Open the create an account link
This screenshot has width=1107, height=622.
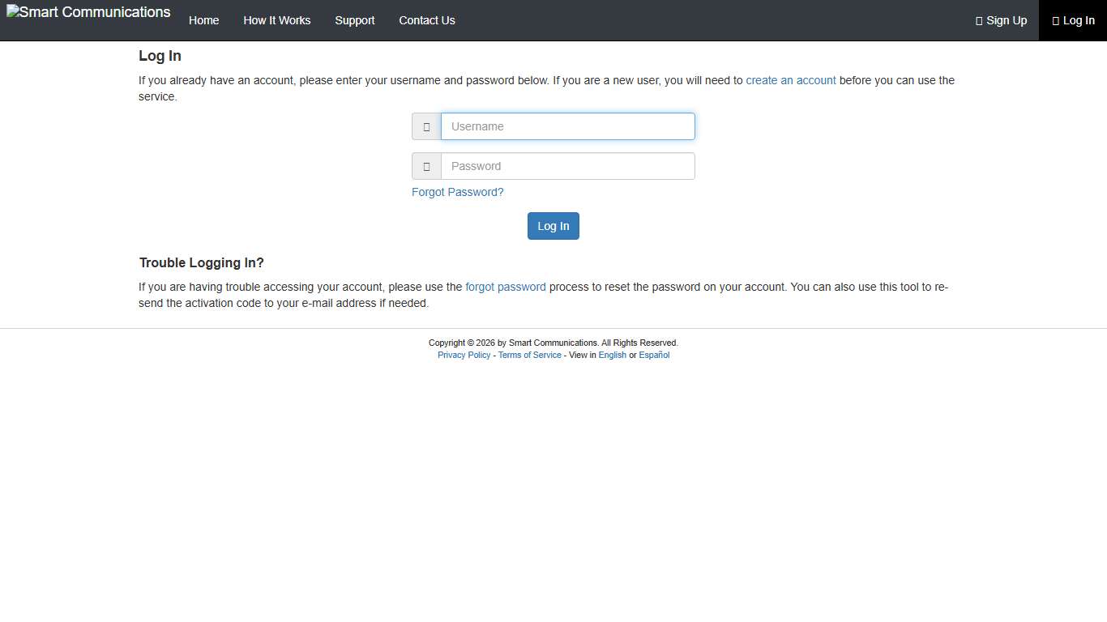(790, 80)
